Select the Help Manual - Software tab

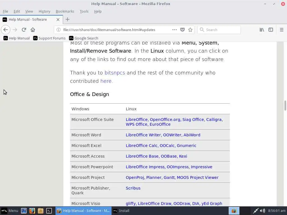[x=31, y=19]
